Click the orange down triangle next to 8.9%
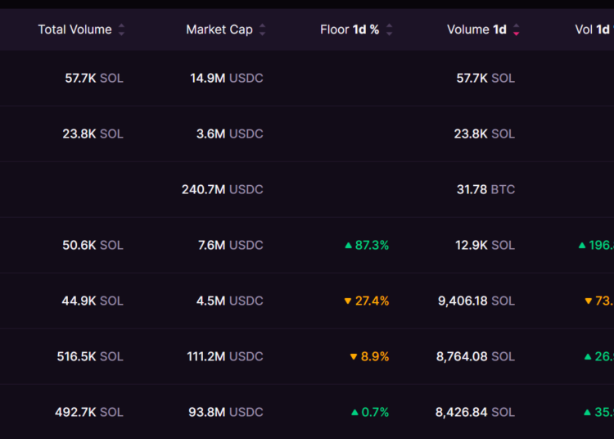The height and width of the screenshot is (439, 614). (x=354, y=357)
